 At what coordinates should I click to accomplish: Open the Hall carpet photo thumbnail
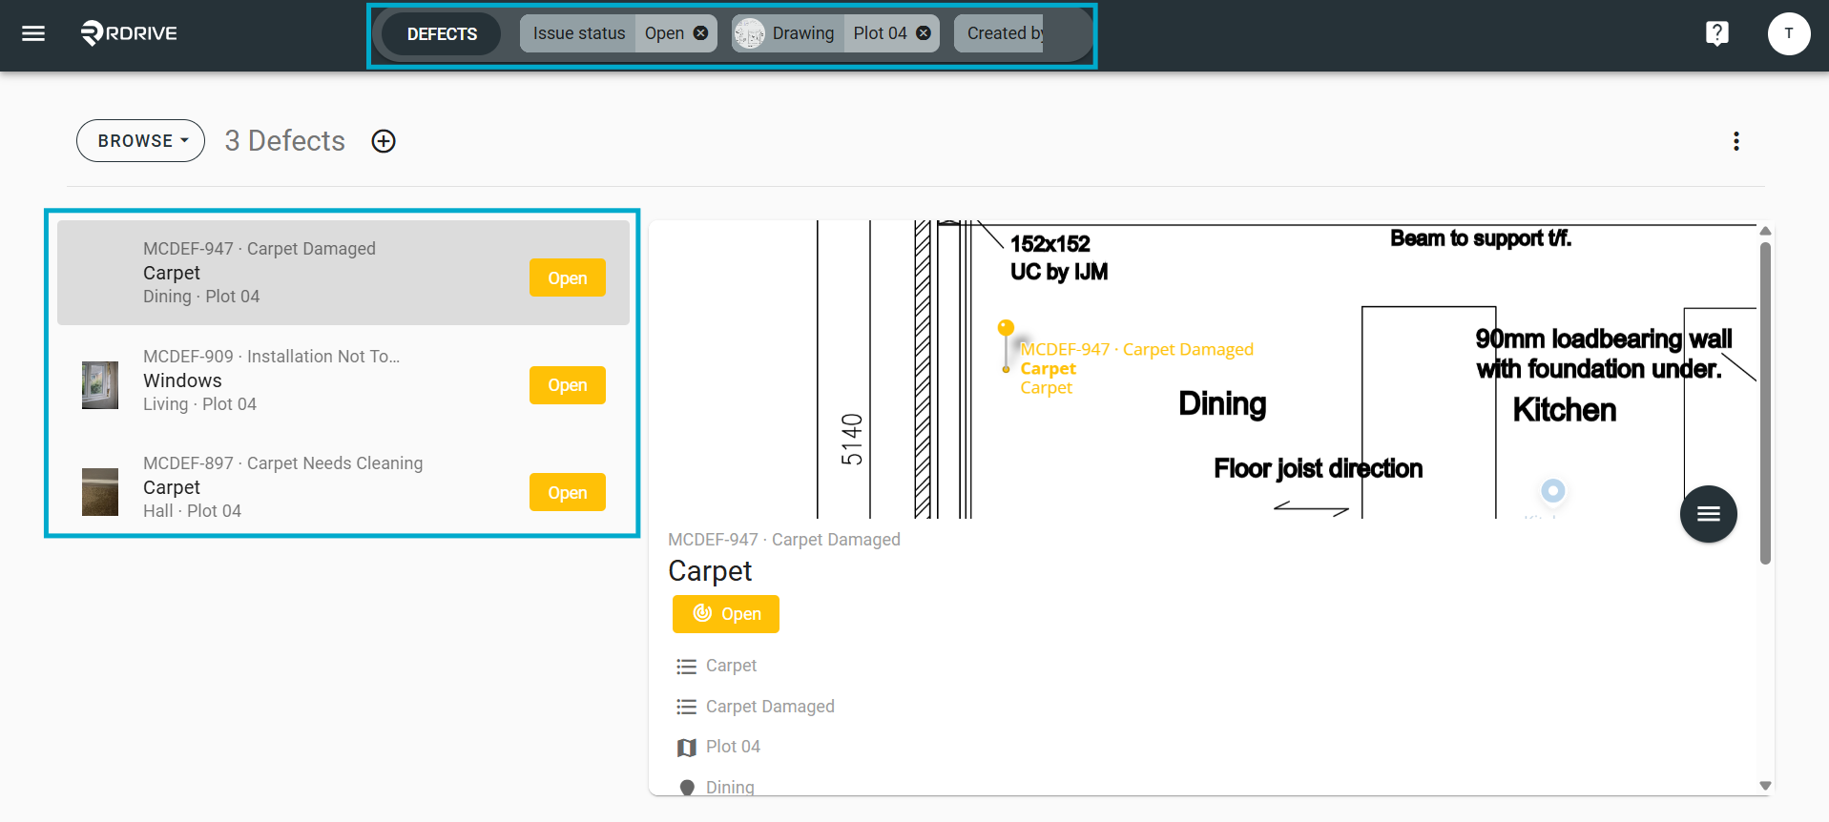point(100,492)
